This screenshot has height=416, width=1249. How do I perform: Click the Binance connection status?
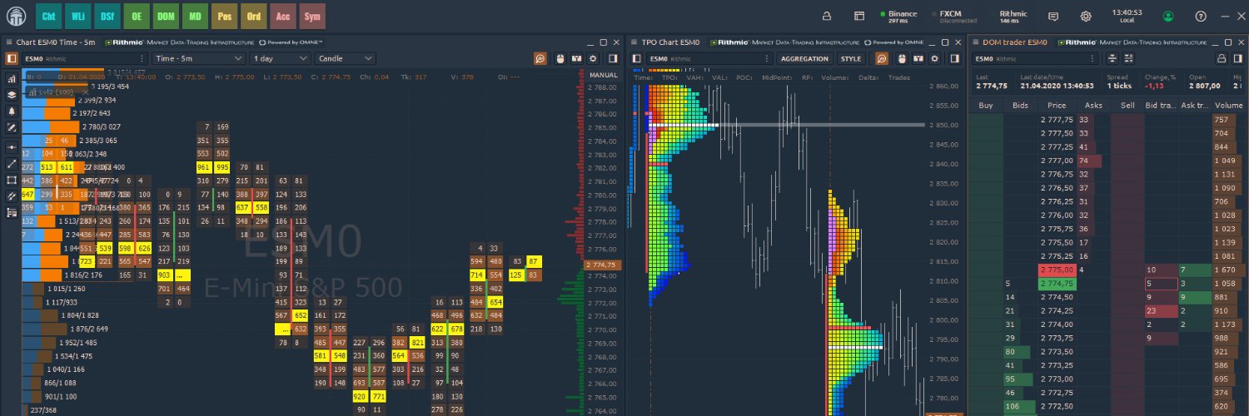[x=898, y=16]
